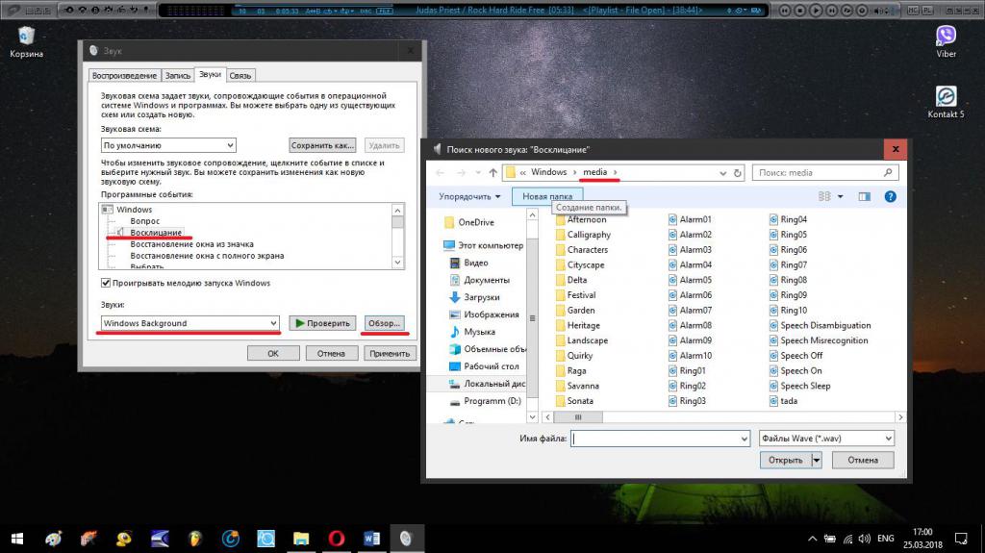
Task: Click the Сохранить как button
Action: tap(322, 145)
